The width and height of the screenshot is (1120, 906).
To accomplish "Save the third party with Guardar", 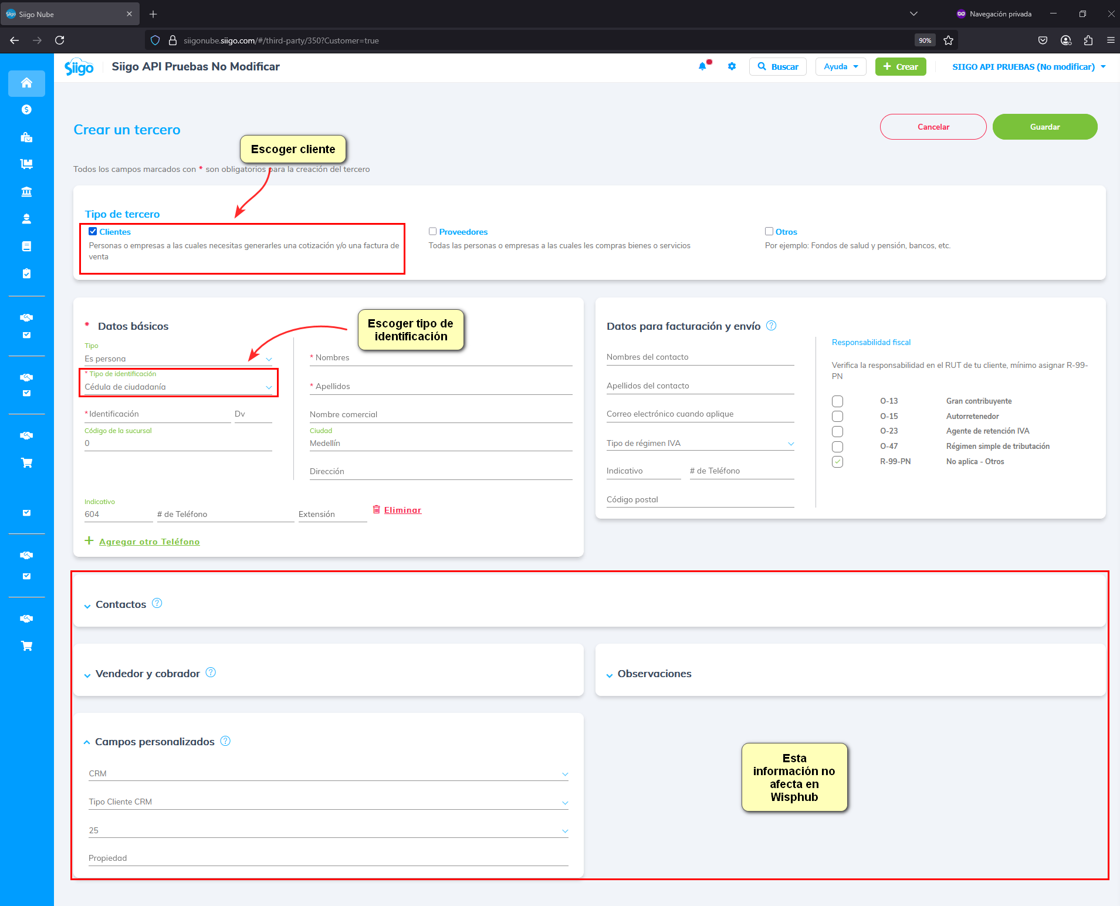I will (x=1045, y=127).
